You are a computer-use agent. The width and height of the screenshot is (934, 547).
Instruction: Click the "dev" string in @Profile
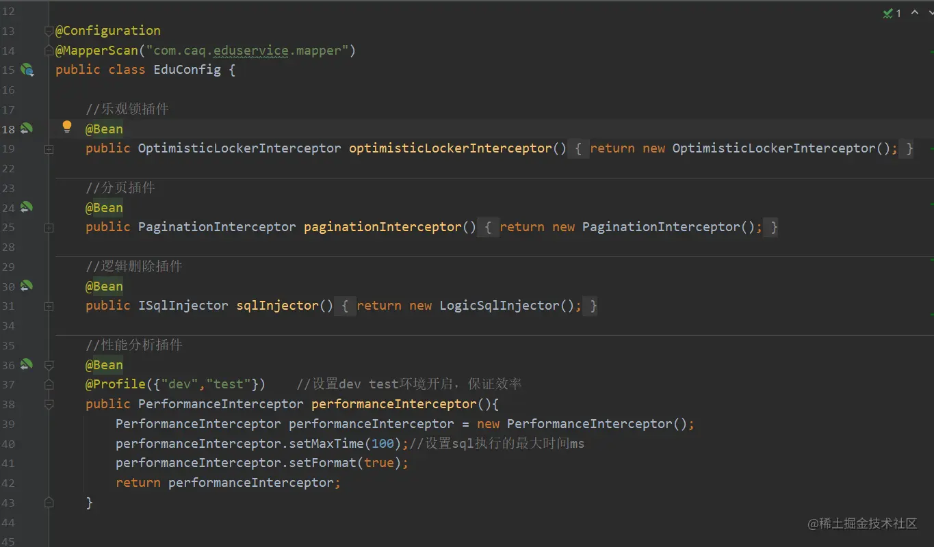pos(179,384)
